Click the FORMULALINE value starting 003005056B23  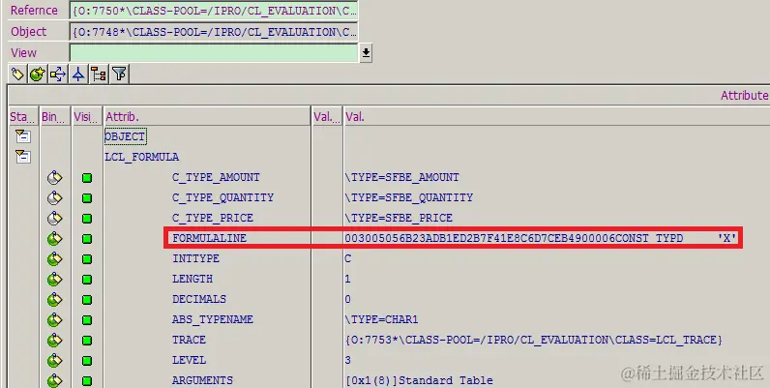[x=541, y=239]
